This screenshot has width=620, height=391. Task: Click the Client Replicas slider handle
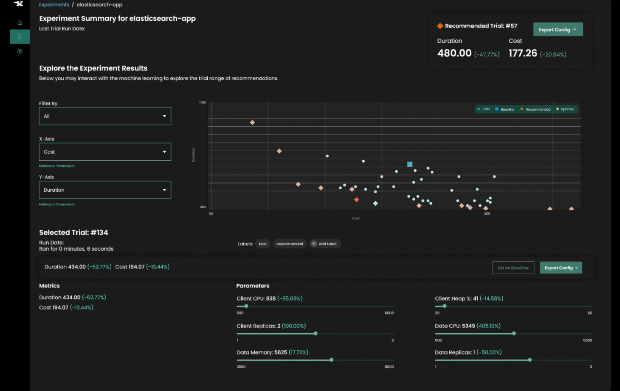click(316, 334)
